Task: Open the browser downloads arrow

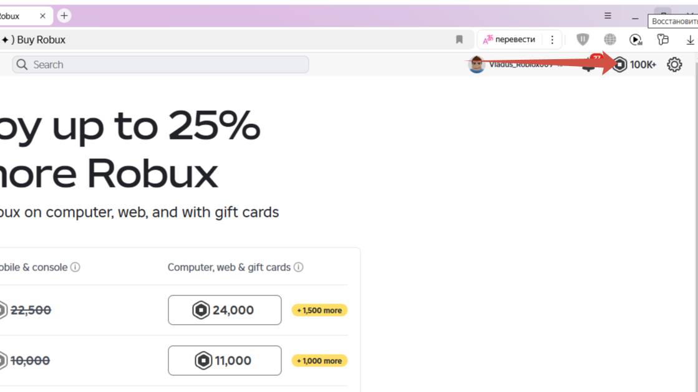Action: tap(690, 40)
